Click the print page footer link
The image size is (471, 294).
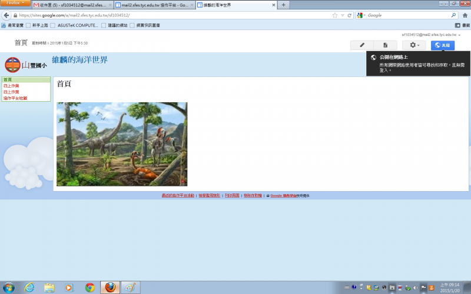[232, 196]
